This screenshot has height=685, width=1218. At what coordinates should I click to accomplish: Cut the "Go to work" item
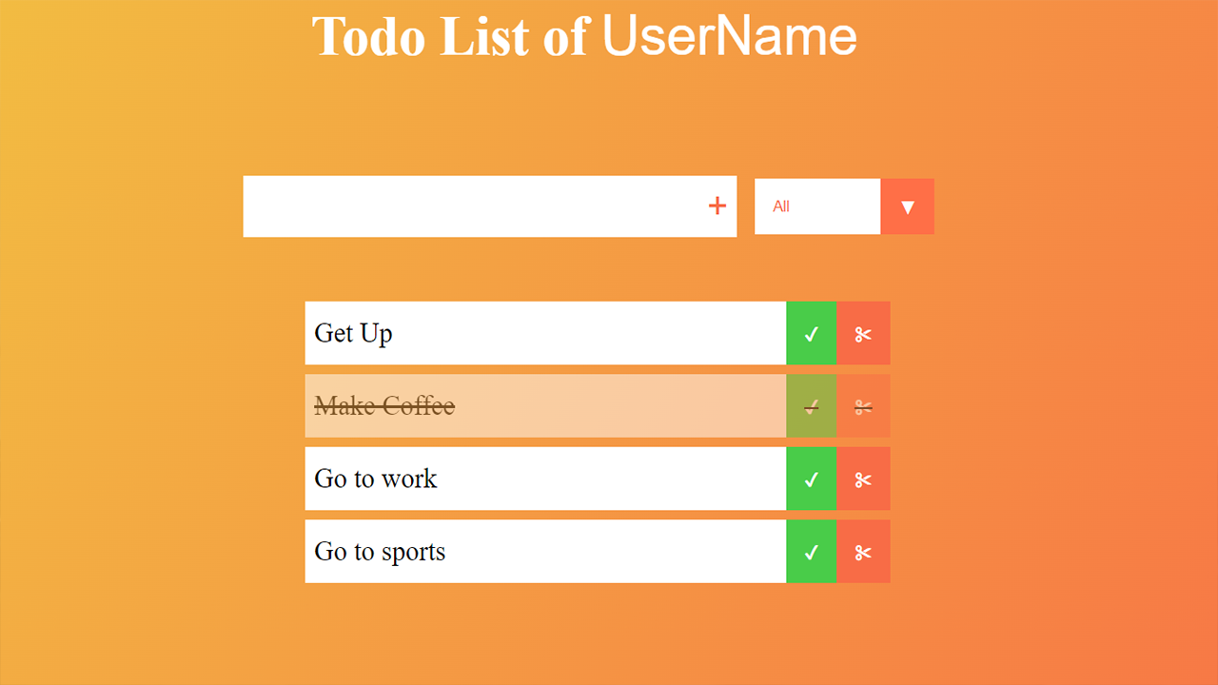[863, 479]
